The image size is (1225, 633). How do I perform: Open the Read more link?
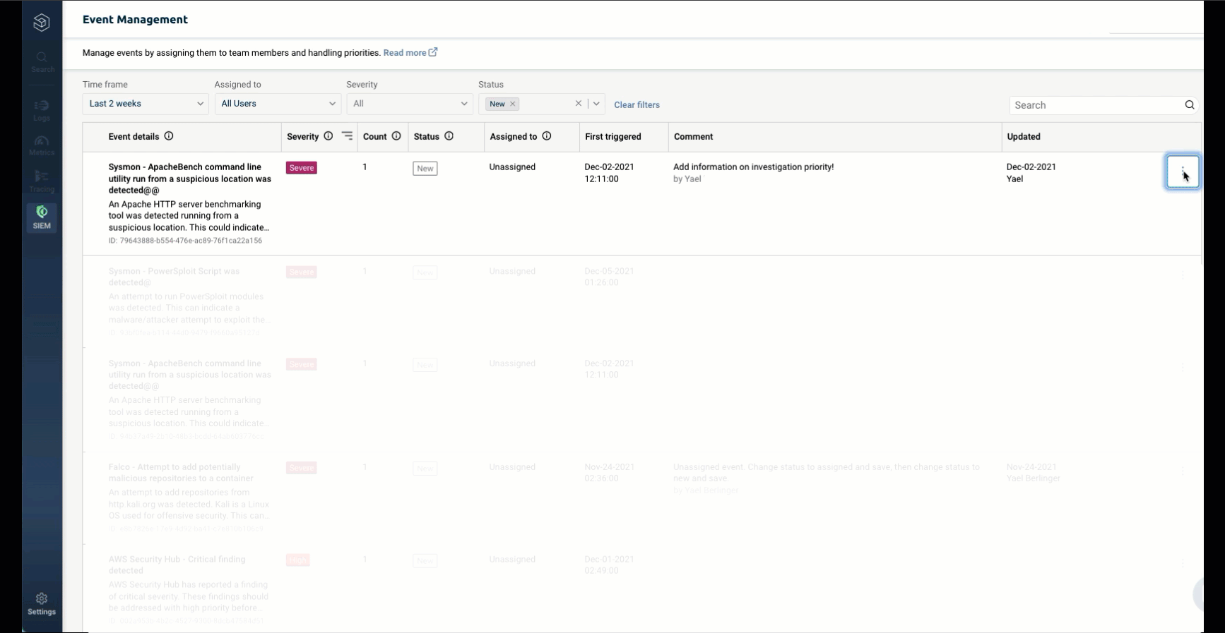pyautogui.click(x=410, y=53)
